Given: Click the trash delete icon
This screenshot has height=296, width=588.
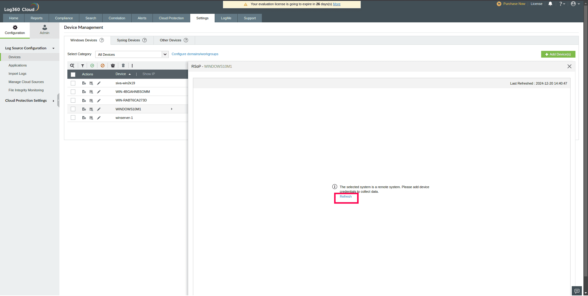Looking at the screenshot, I should 123,66.
